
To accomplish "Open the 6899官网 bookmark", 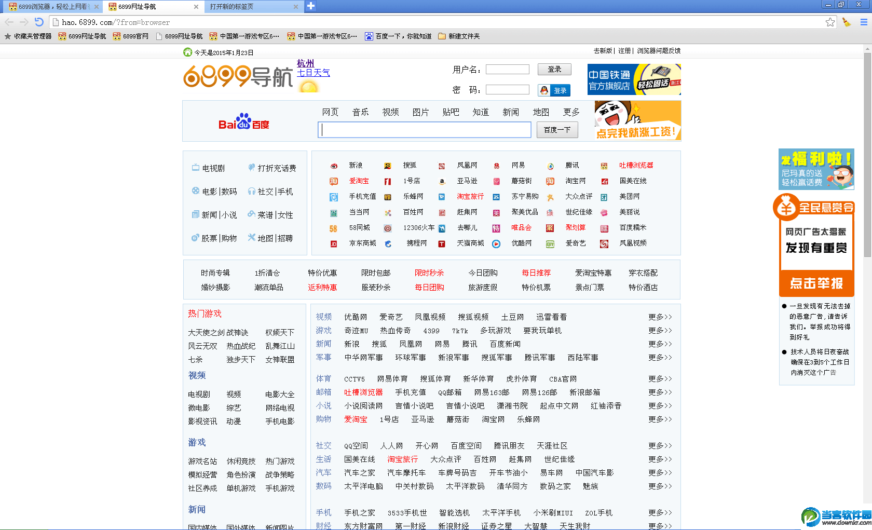I will click(131, 36).
